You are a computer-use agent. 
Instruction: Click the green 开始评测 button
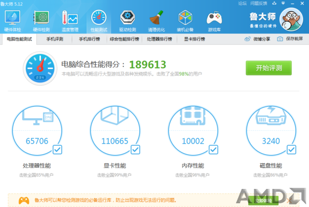[269, 68]
